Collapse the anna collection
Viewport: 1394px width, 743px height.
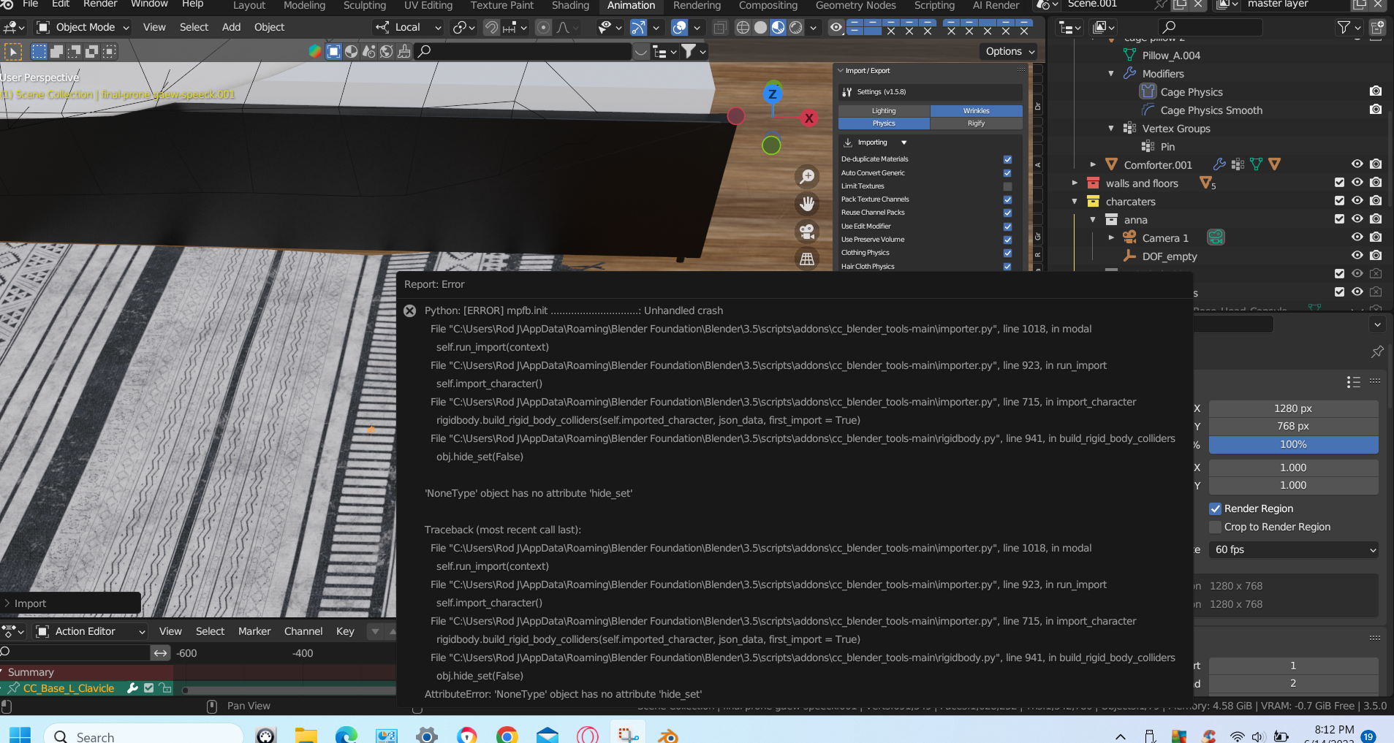pos(1092,219)
